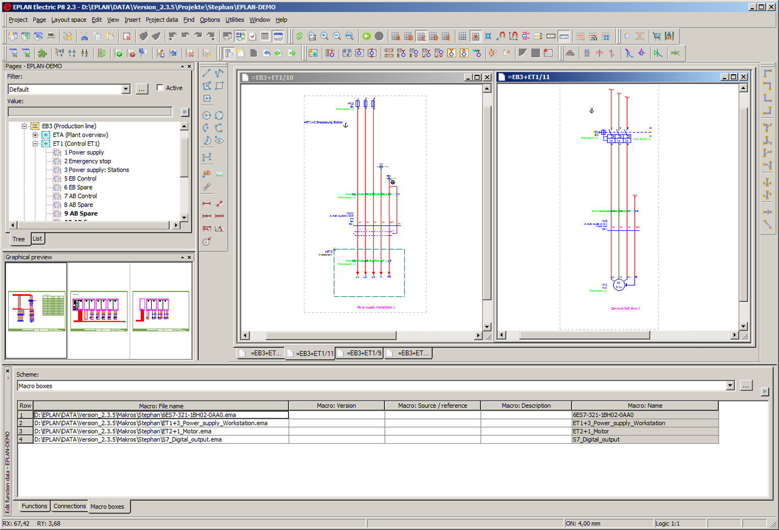Image resolution: width=779 pixels, height=530 pixels.
Task: Click the filter ellipsis (...) button
Action: 142,89
